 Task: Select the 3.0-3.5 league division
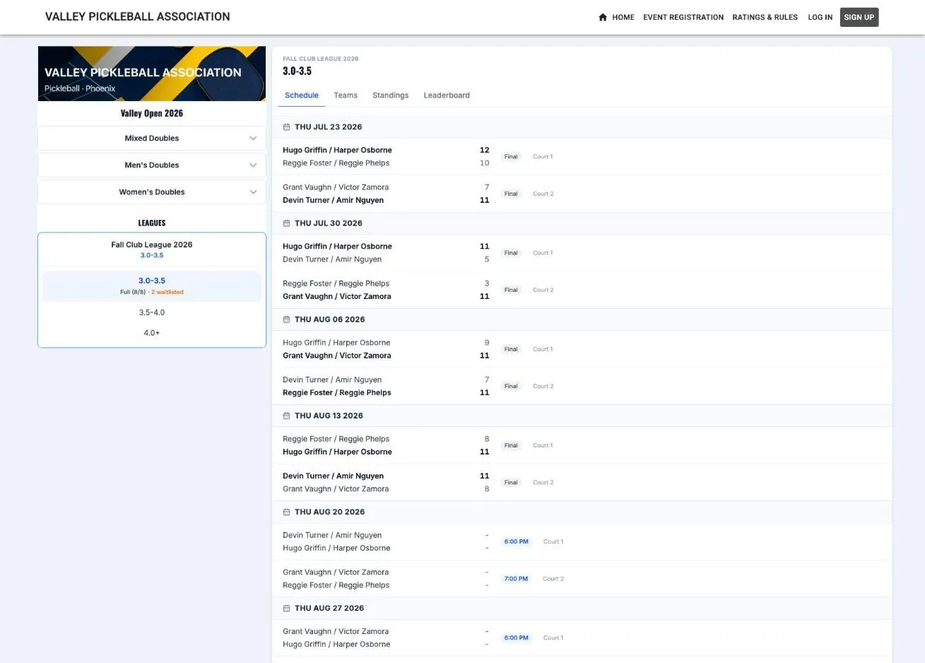[152, 286]
